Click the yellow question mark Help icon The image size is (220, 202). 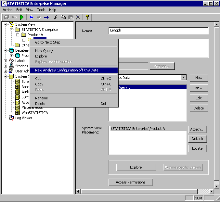coord(87,17)
